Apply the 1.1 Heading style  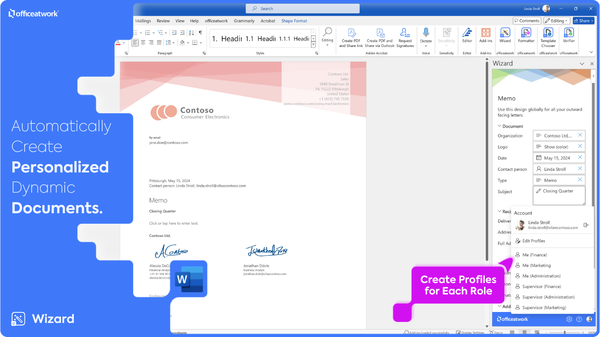pyautogui.click(x=261, y=39)
